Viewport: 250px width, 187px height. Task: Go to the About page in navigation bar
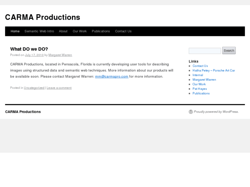tap(63, 31)
